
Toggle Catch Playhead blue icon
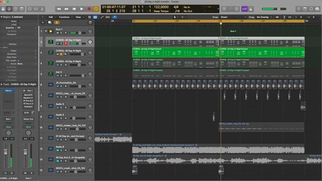(x=115, y=17)
